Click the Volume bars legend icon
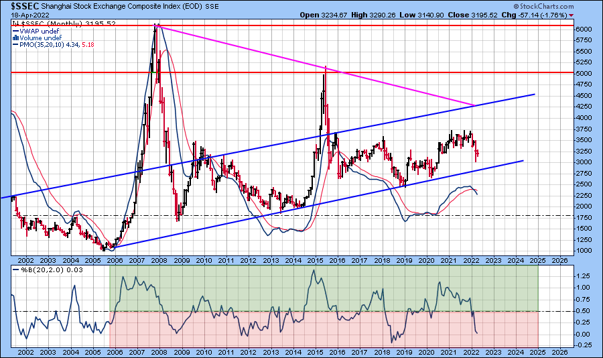Image resolution: width=603 pixels, height=358 pixels. pyautogui.click(x=15, y=38)
